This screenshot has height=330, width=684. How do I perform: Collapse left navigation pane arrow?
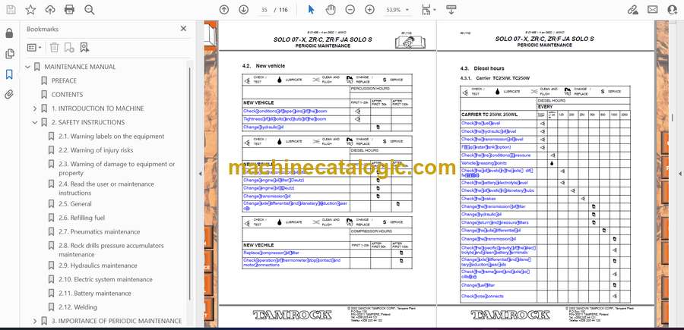click(x=200, y=174)
